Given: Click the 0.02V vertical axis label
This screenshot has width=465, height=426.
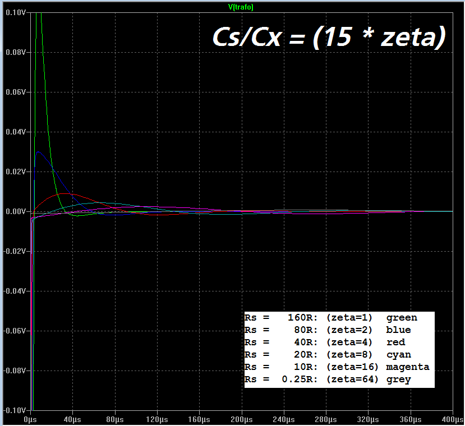Looking at the screenshot, I should pyautogui.click(x=16, y=172).
